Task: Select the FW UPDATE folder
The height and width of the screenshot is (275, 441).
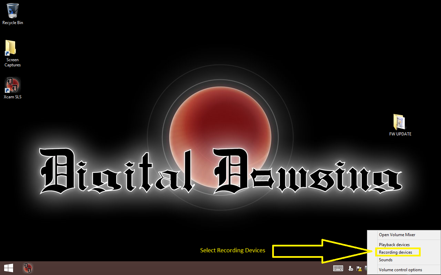Action: (400, 125)
